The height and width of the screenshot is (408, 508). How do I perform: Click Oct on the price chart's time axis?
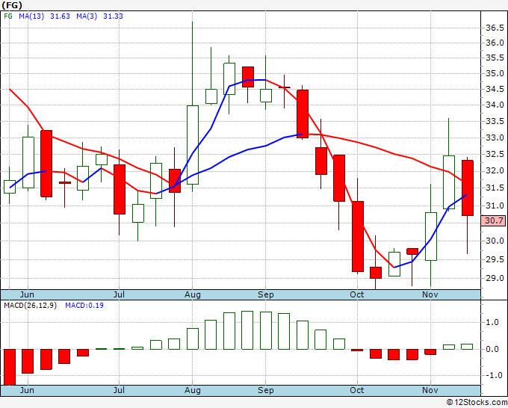click(x=357, y=294)
